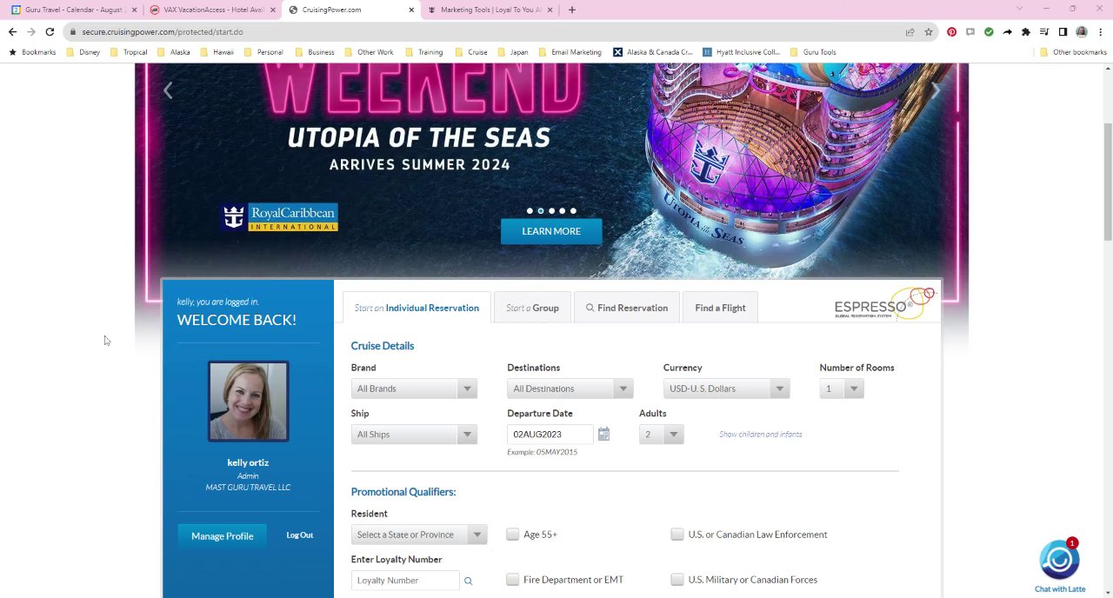The height and width of the screenshot is (598, 1113).
Task: Click the Espresso reservation system logo
Action: 883,304
